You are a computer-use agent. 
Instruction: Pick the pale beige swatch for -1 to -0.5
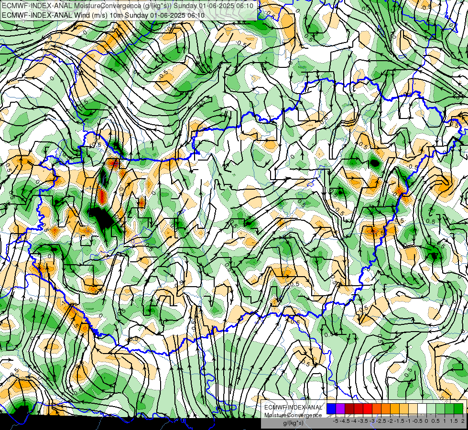[x=413, y=408]
